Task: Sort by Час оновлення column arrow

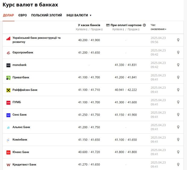Action: click(x=166, y=29)
